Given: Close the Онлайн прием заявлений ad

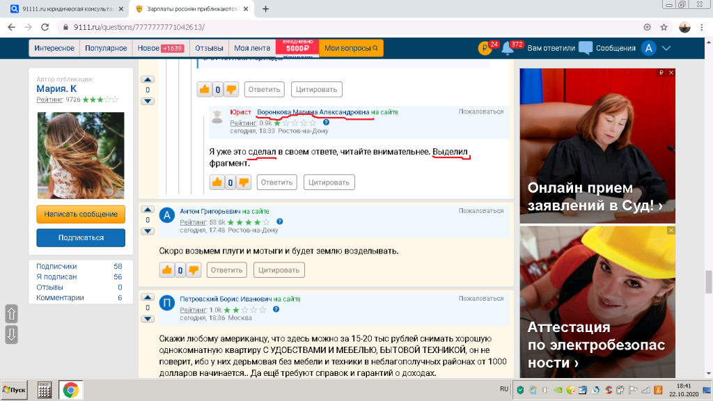Looking at the screenshot, I should pos(671,72).
